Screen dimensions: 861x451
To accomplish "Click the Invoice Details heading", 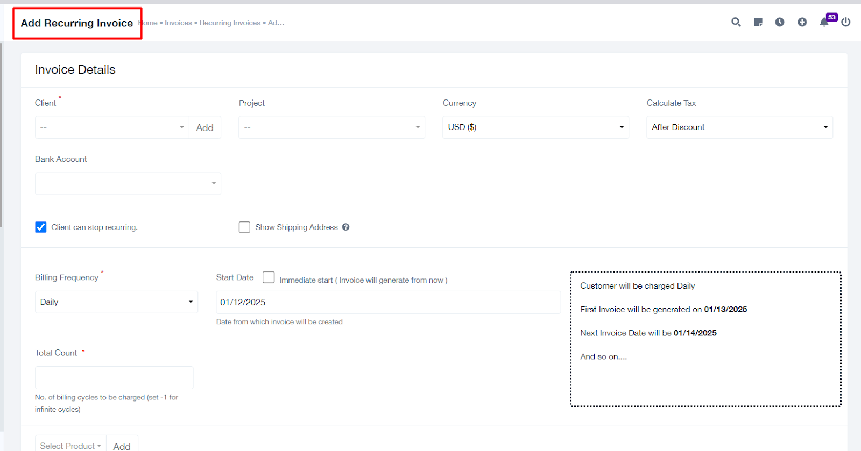I will [x=75, y=70].
